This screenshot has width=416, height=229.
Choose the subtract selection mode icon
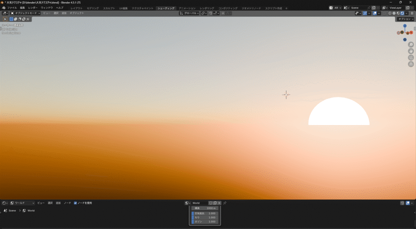tap(19, 19)
